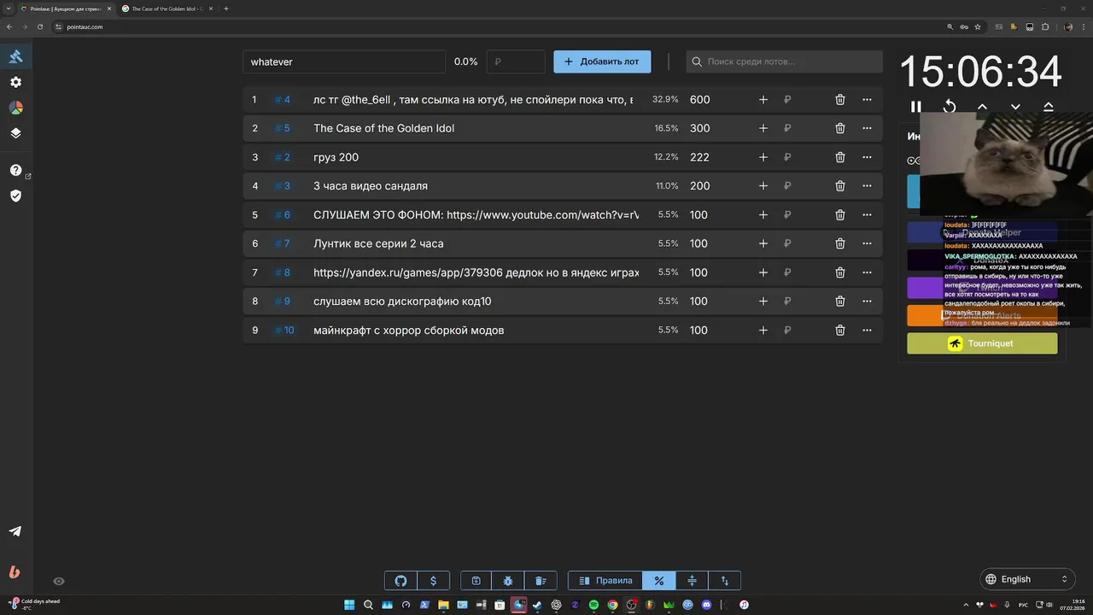Click the shield checkmark icon in sidebar
Screen dimensions: 1093x615
pyautogui.click(x=15, y=196)
